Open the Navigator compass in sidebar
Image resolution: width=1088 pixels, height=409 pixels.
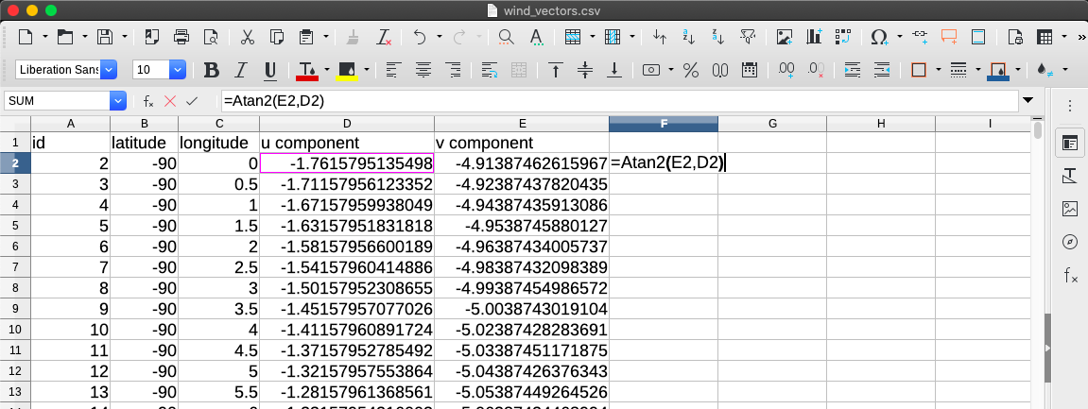pyautogui.click(x=1070, y=242)
